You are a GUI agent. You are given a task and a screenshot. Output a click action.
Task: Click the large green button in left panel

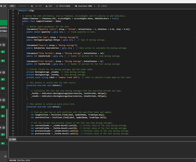coord(4,23)
